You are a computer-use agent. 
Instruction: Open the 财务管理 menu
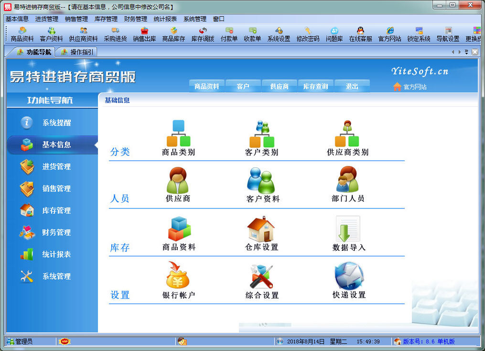(136, 19)
